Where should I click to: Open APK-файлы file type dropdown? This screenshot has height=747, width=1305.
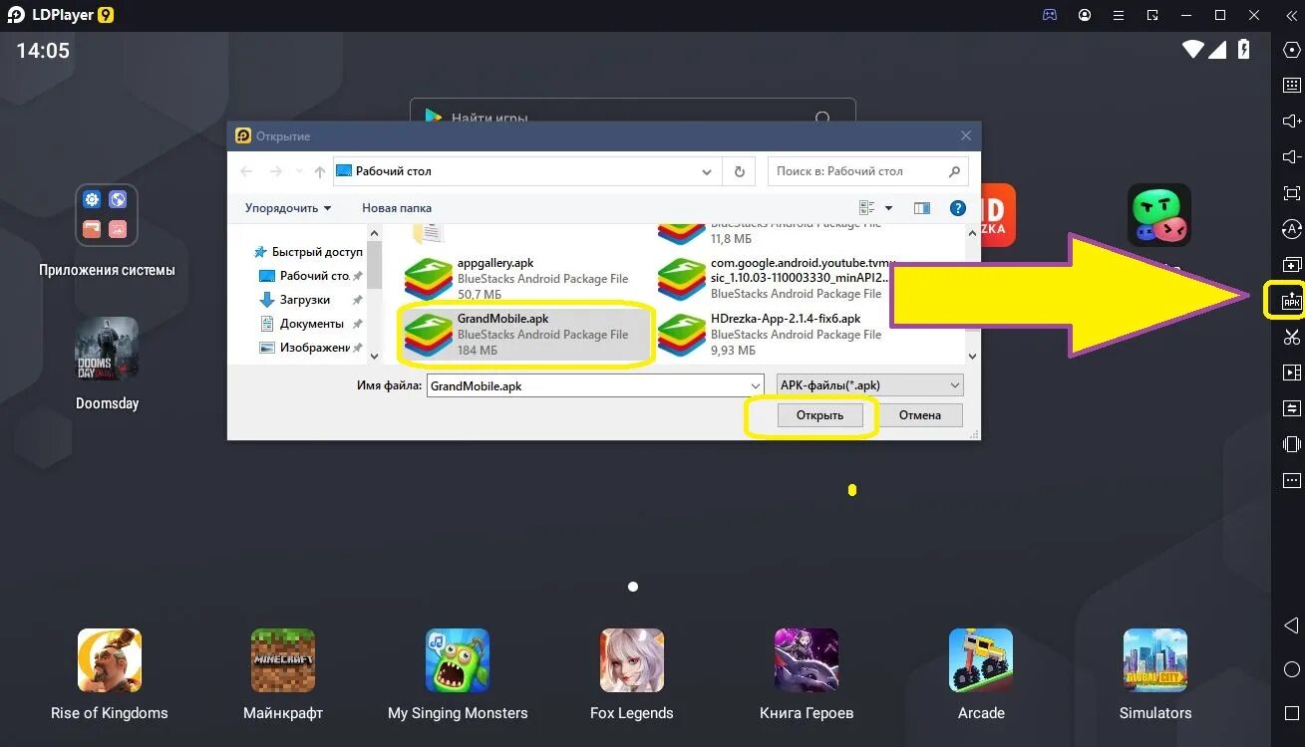pos(870,385)
